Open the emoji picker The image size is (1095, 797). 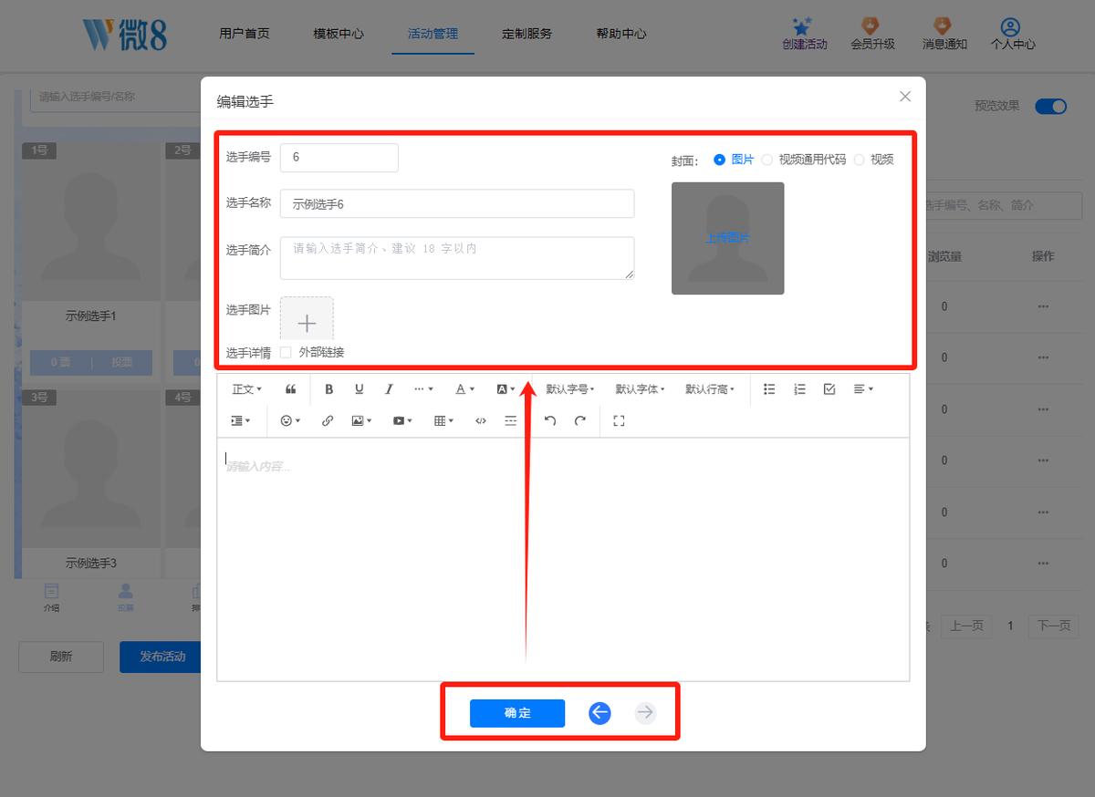(x=290, y=420)
